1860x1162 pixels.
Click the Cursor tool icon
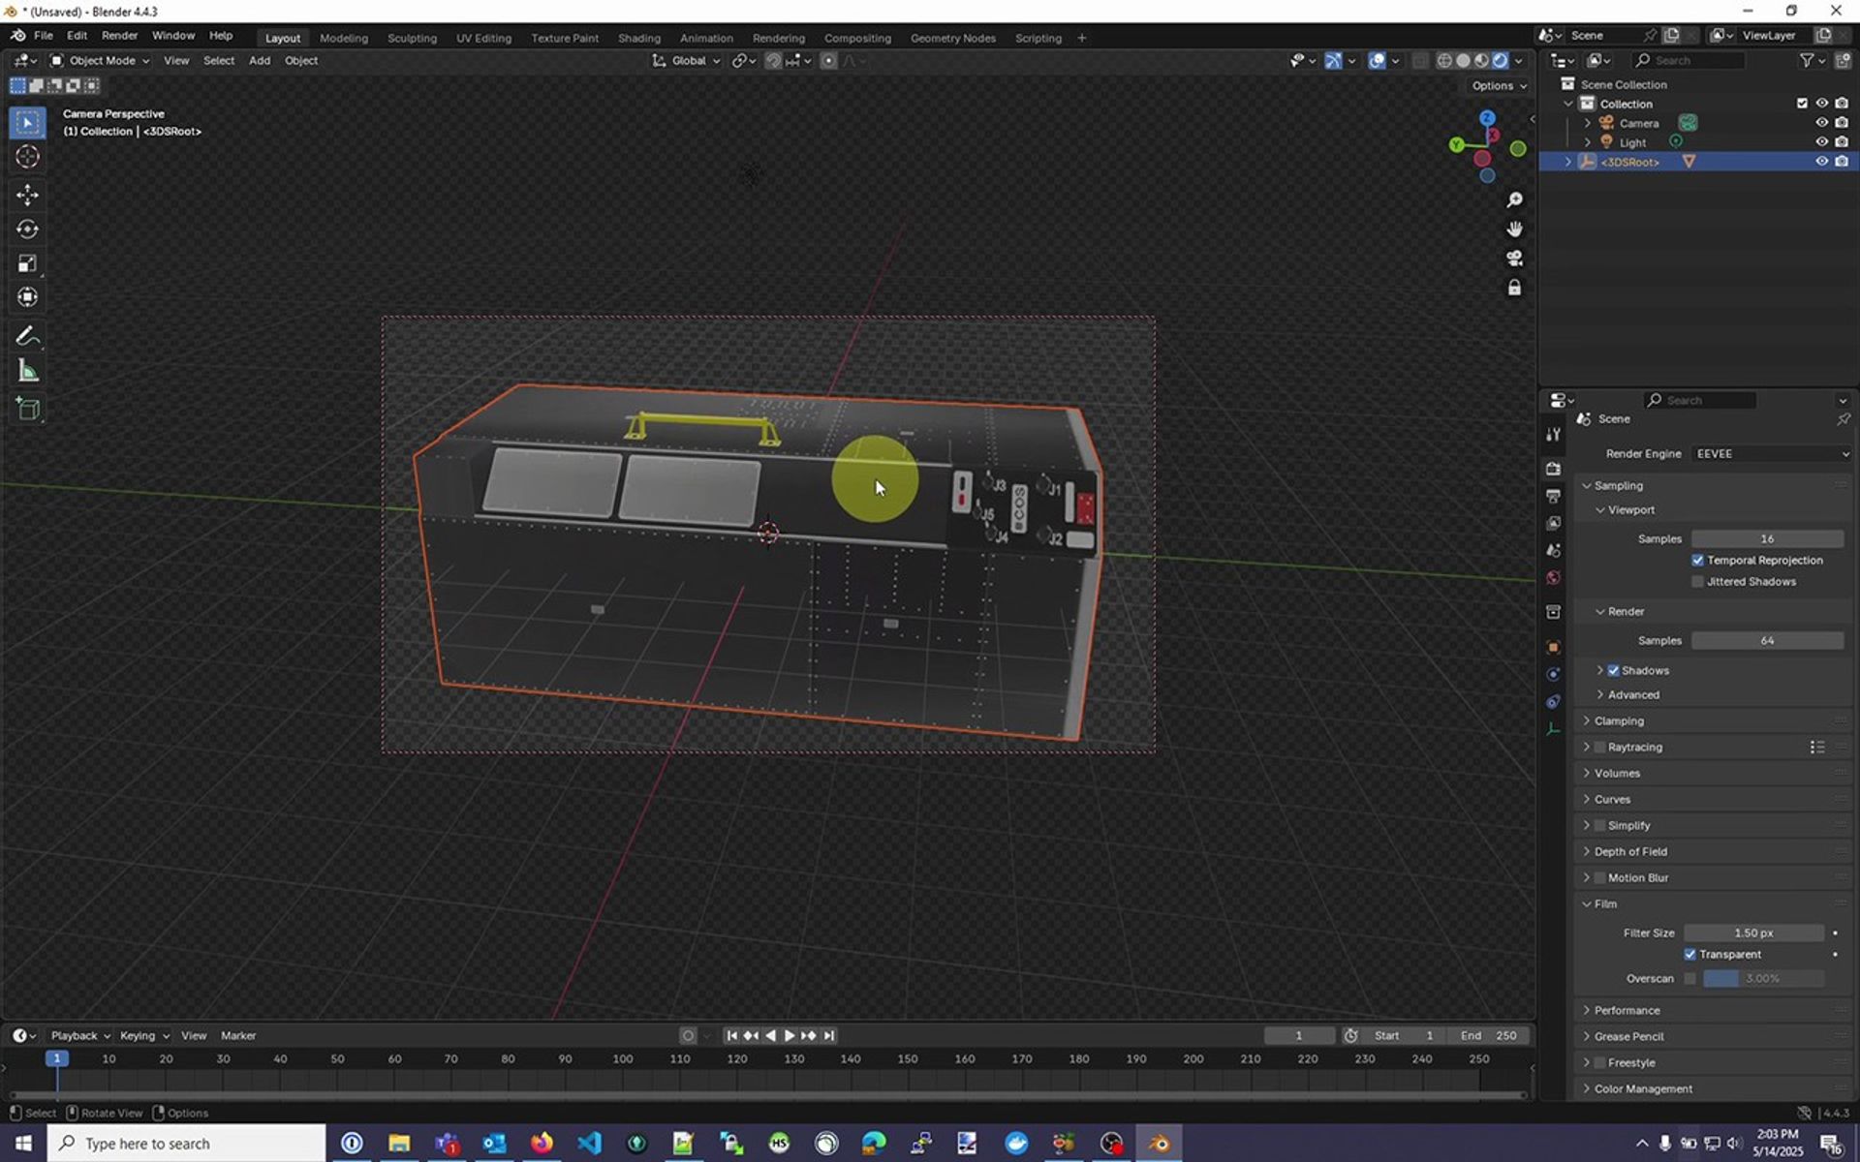coord(27,157)
